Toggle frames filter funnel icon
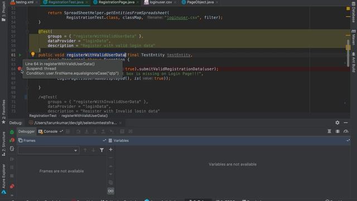Image resolution: width=357 pixels, height=201 pixels. point(102,150)
